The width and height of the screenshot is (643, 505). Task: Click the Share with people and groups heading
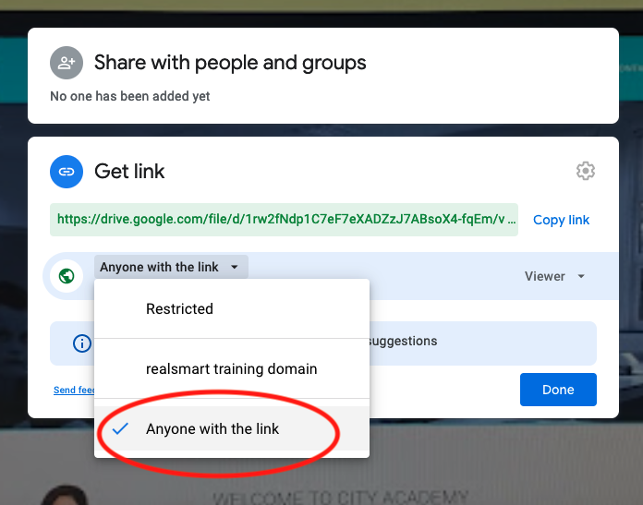click(x=230, y=63)
